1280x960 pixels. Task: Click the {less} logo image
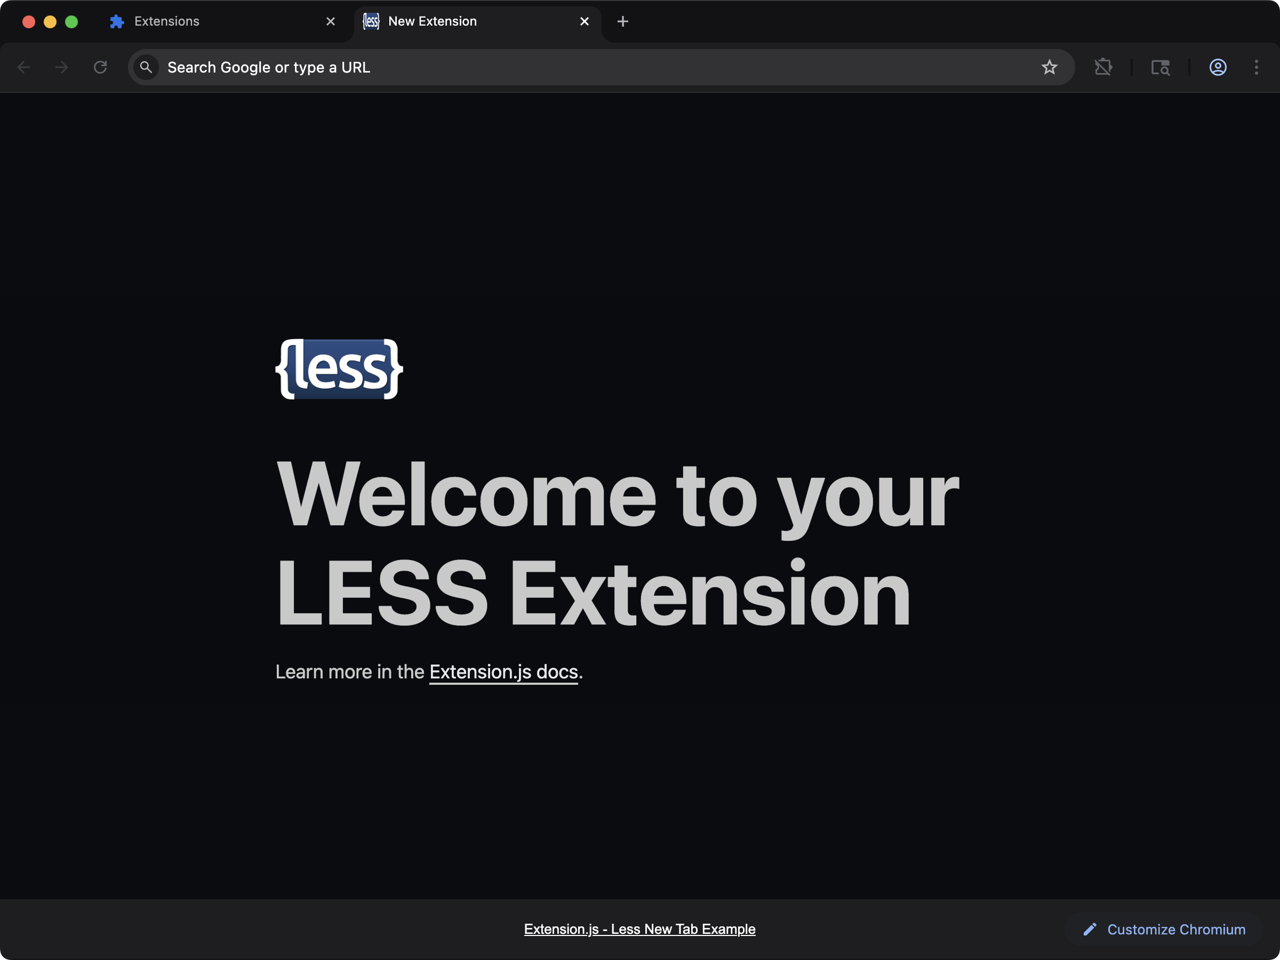pos(339,369)
